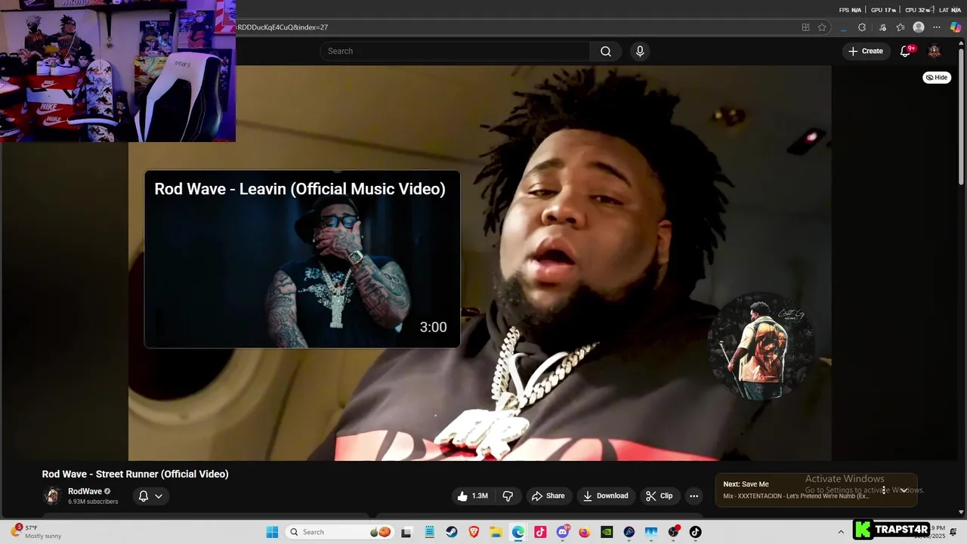Image resolution: width=967 pixels, height=544 pixels.
Task: Create a Clip of the video
Action: point(659,496)
